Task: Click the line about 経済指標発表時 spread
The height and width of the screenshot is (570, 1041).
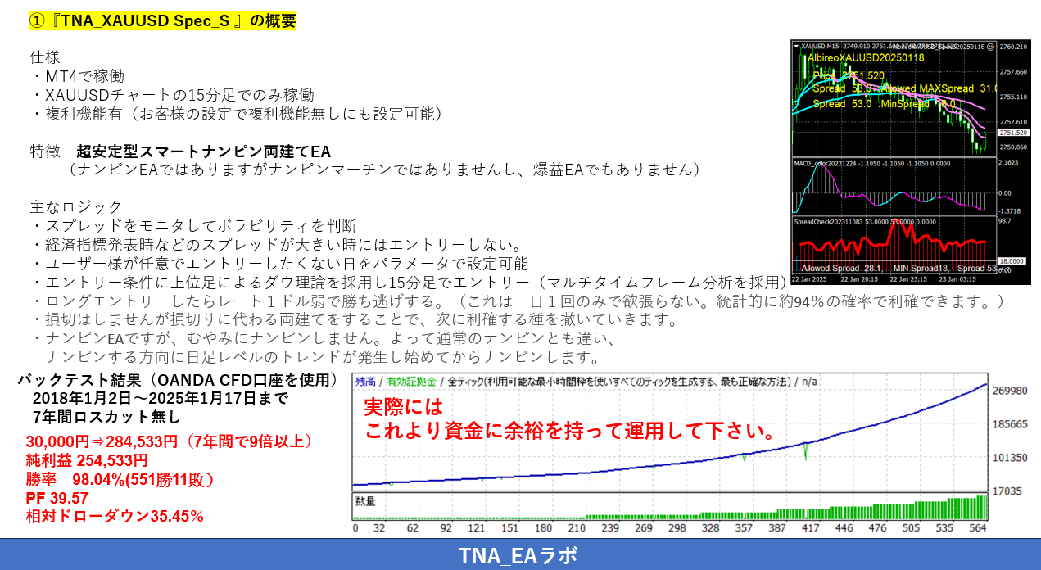Action: click(278, 244)
